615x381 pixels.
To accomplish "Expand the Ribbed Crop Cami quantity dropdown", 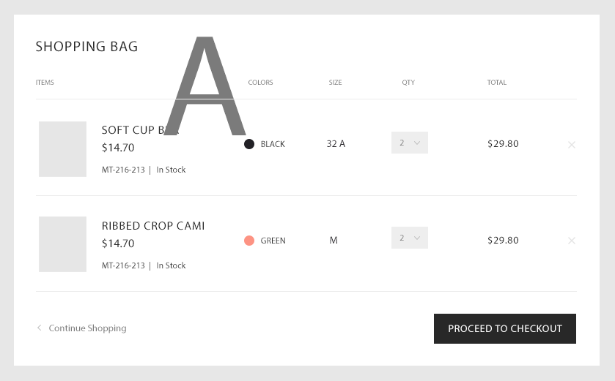I will pyautogui.click(x=410, y=238).
